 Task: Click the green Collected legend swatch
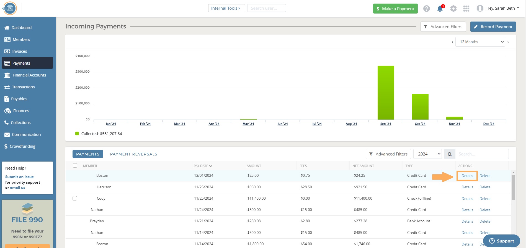tap(77, 134)
